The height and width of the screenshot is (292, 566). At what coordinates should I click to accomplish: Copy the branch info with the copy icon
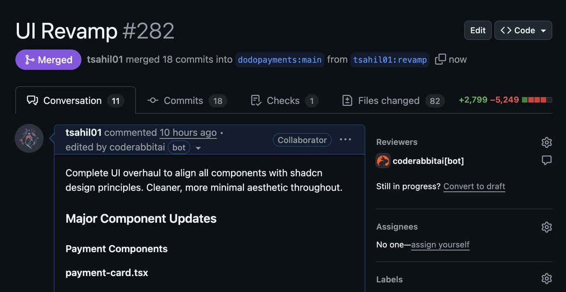tap(440, 59)
